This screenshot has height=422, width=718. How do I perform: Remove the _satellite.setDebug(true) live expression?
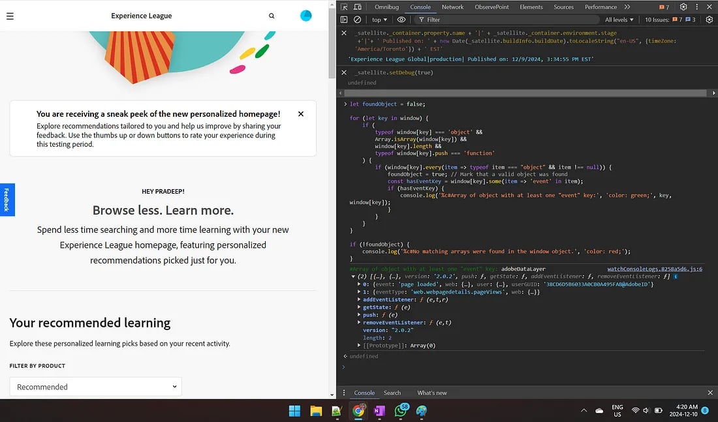click(344, 72)
